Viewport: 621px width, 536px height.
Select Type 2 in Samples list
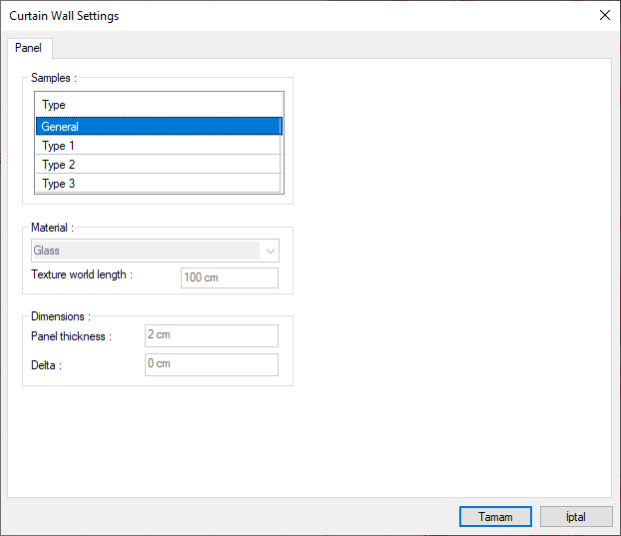[x=159, y=165]
